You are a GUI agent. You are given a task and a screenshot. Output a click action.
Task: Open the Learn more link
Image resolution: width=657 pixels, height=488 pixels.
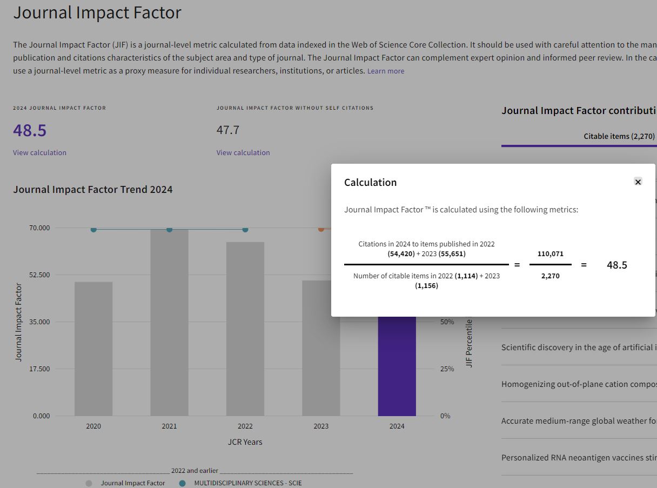pos(386,71)
